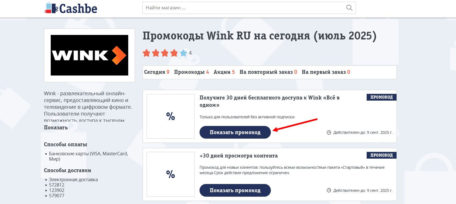The width and height of the screenshot is (456, 204).
Task: Click the second orange rating star
Action: click(x=156, y=53)
